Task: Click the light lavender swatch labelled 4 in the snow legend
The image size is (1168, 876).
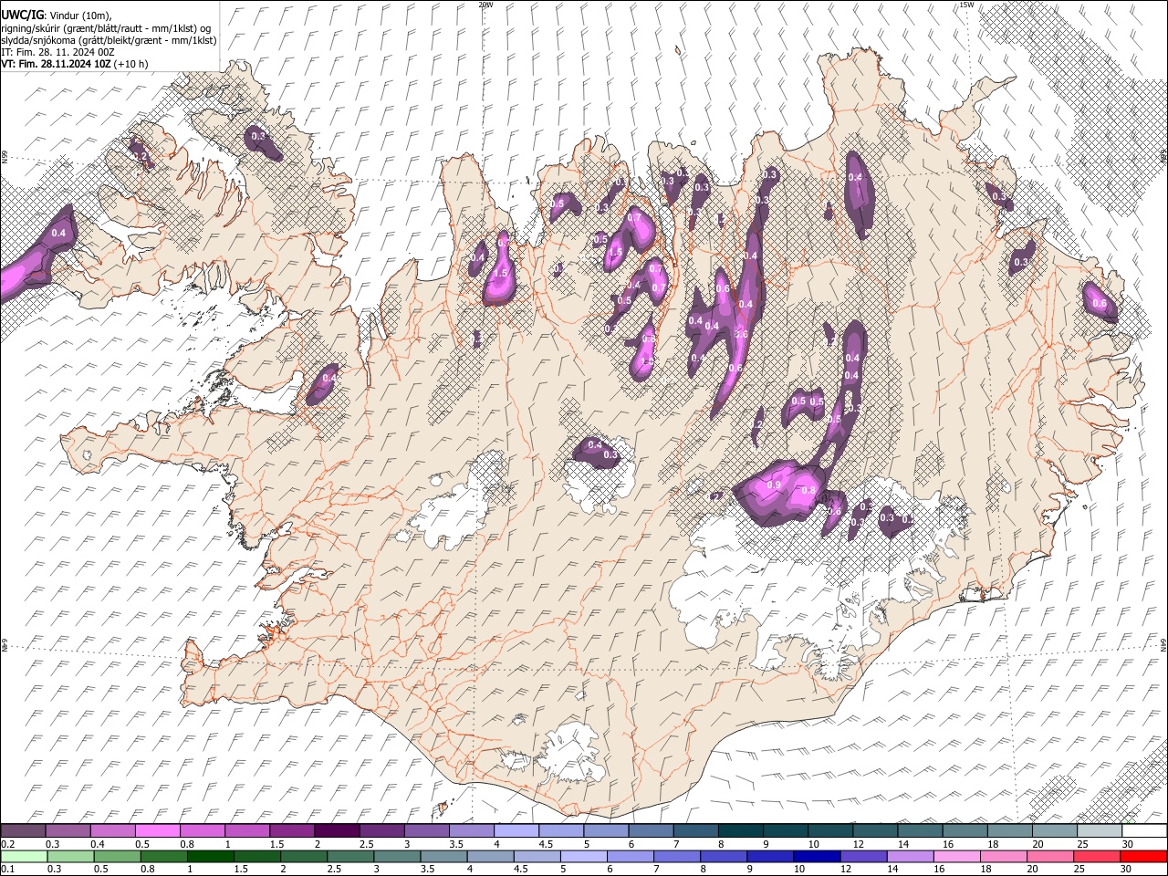Action: (x=516, y=830)
